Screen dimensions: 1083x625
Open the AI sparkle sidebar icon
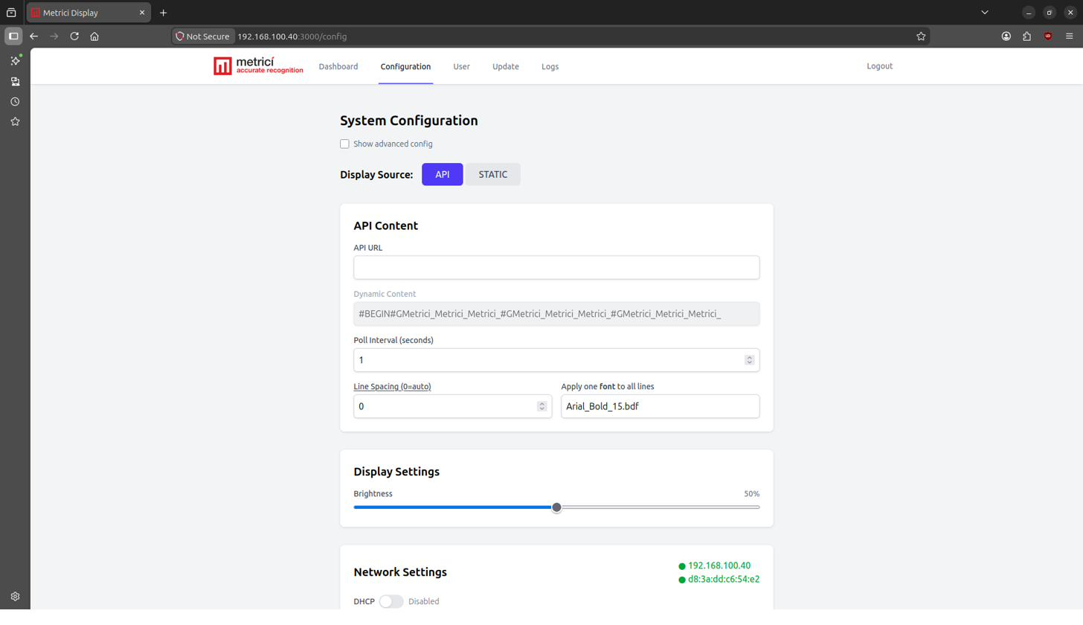tap(15, 61)
